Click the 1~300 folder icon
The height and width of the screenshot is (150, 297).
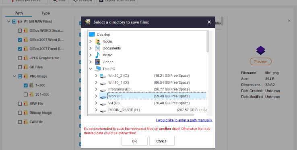click(x=31, y=85)
